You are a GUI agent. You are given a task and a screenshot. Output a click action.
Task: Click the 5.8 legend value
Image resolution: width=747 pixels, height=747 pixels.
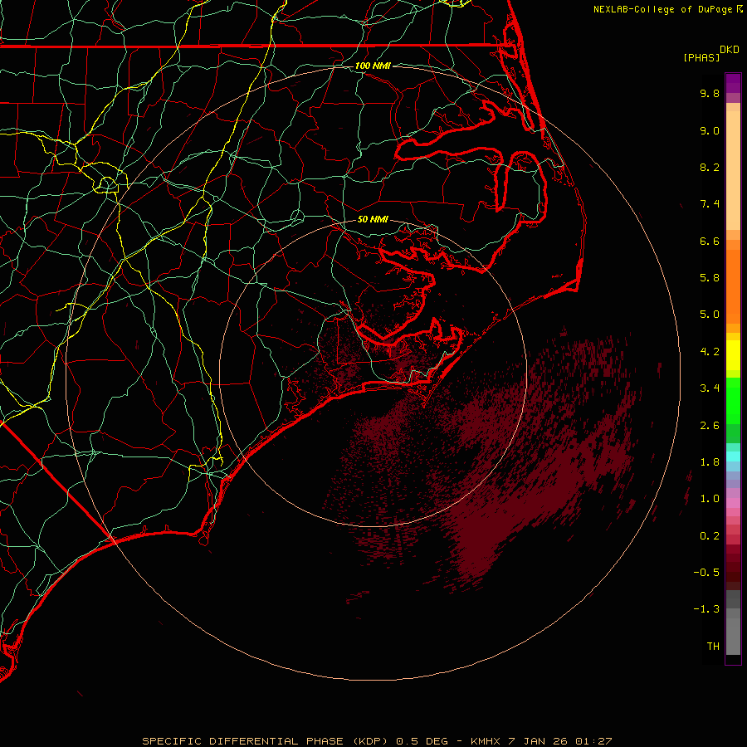tap(710, 278)
